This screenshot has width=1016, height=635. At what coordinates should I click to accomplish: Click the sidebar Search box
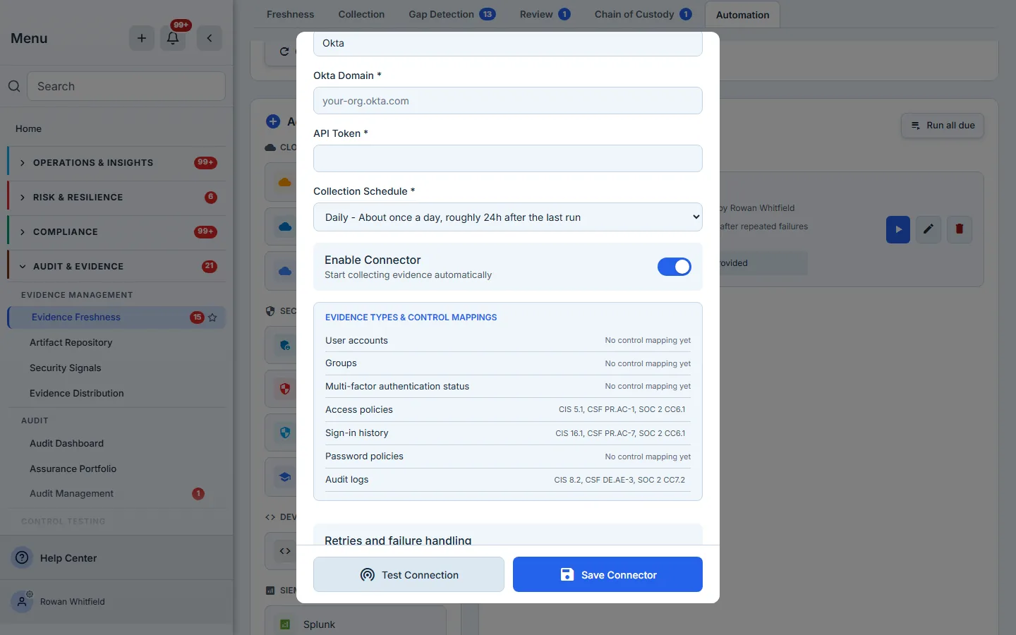[x=126, y=86]
